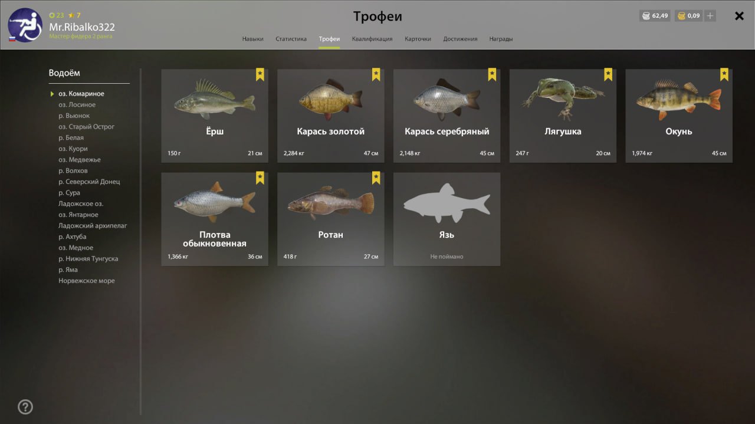
Task: Switch to the Статистика tab
Action: coord(291,39)
